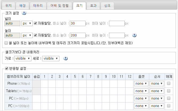
Task: Switch to the 테두리 tab
Action: coord(38,5)
